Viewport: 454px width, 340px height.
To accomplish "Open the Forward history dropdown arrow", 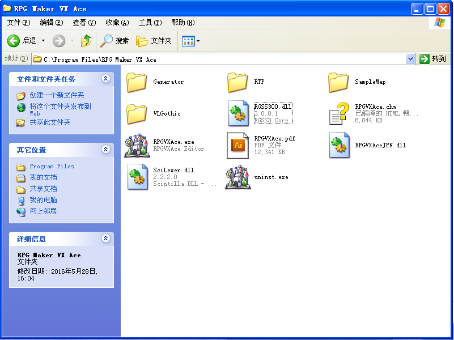I will pyautogui.click(x=73, y=40).
